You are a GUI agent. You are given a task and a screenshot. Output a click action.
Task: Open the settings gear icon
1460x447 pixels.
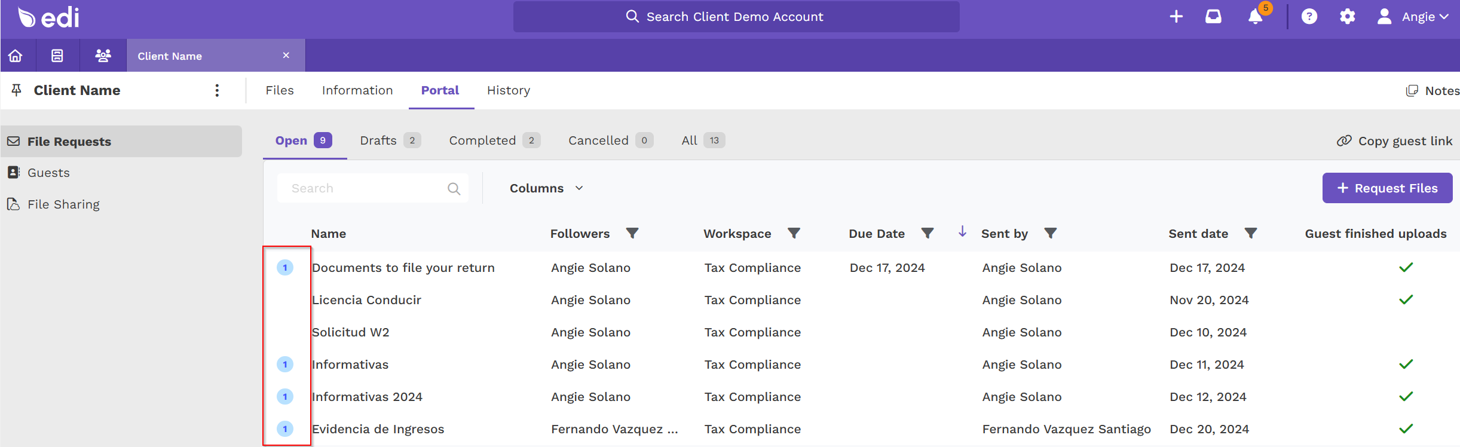[1347, 17]
